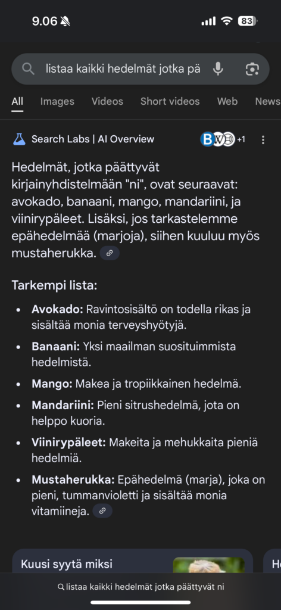Switch to the Images tab
Viewport: 281px width, 610px height.
tap(57, 101)
